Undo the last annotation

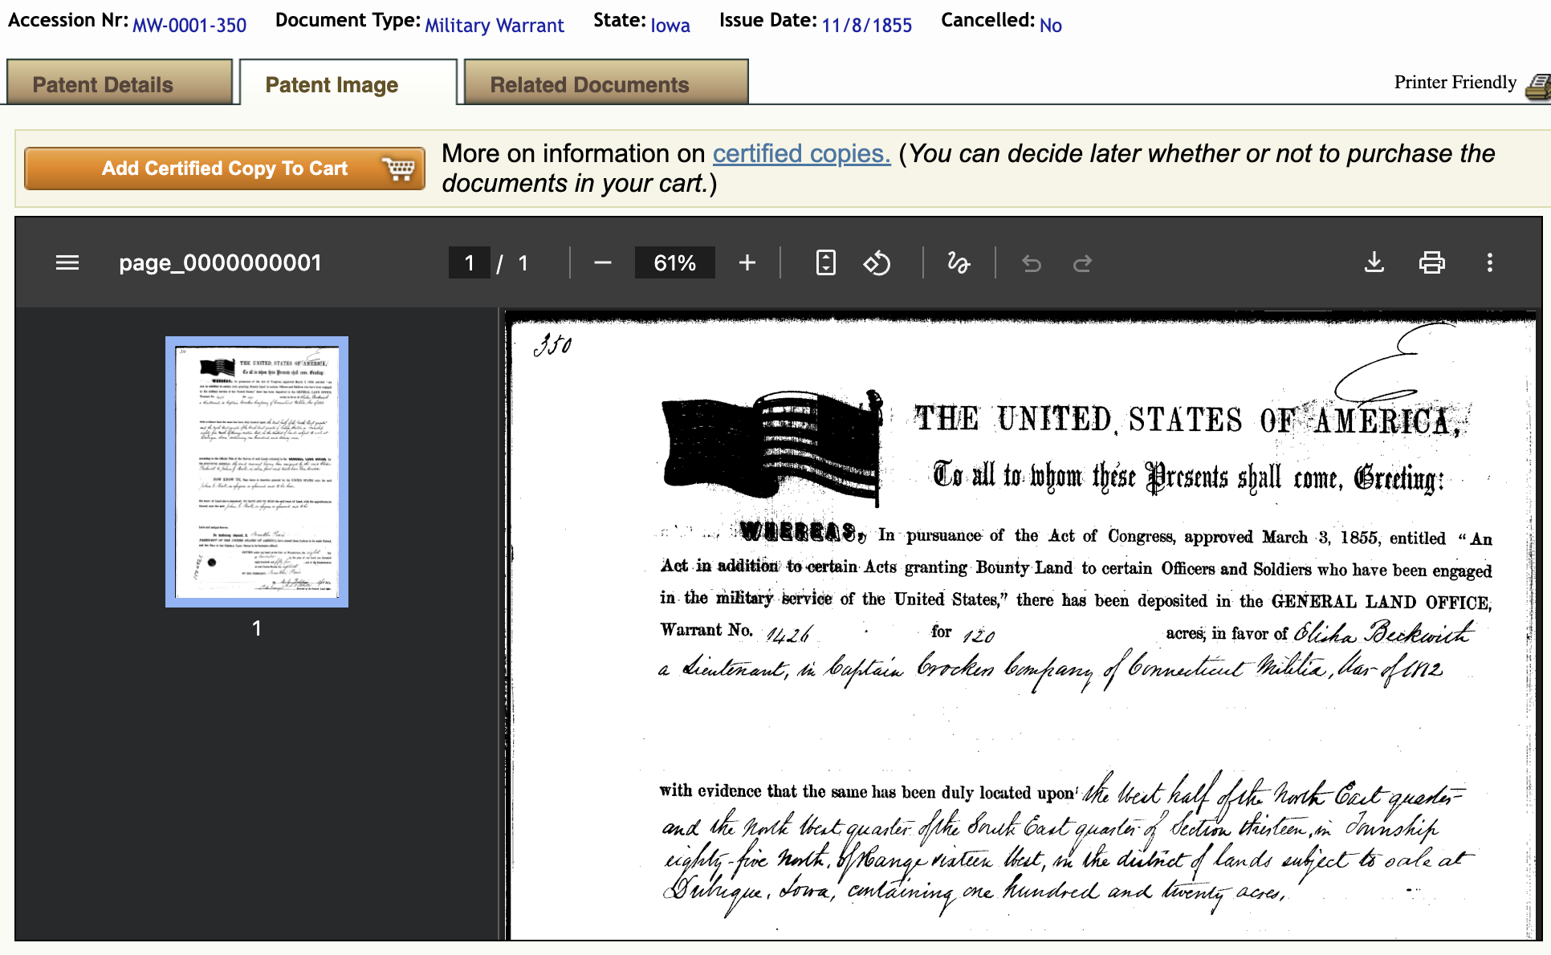tap(1032, 263)
